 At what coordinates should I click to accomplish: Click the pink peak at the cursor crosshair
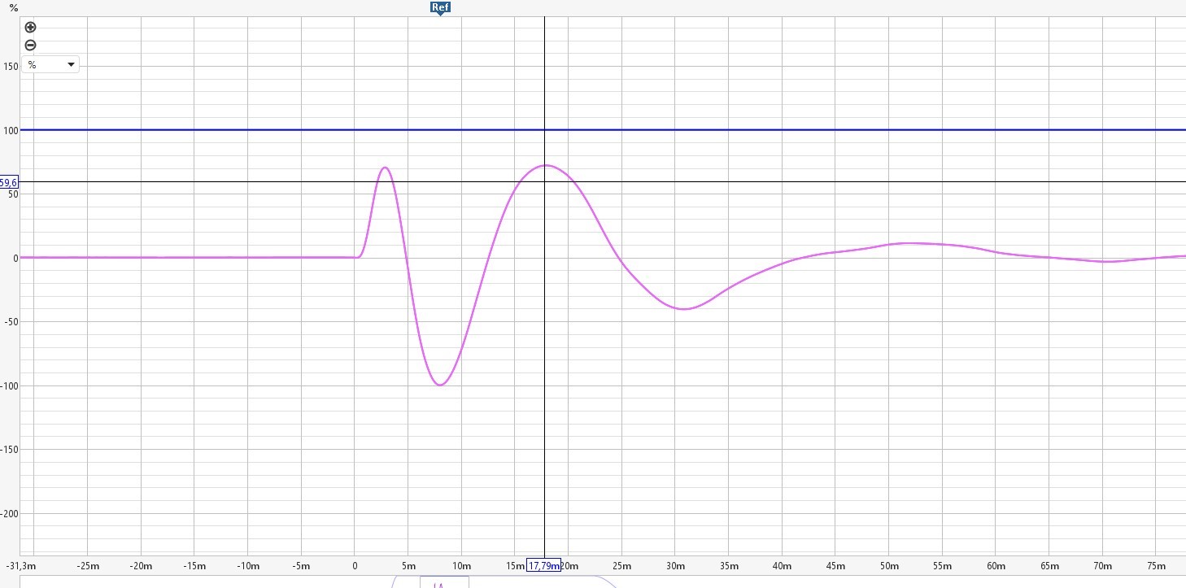(x=544, y=165)
